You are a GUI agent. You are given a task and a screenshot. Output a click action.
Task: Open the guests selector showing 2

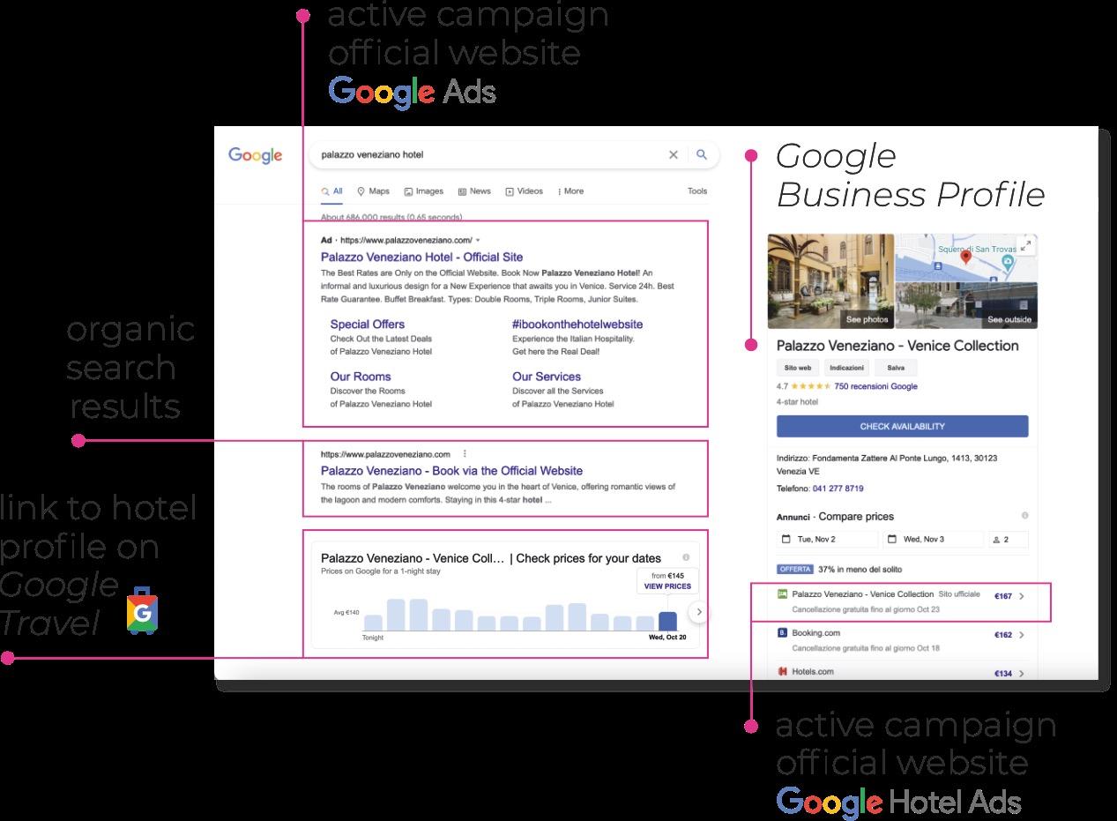[1008, 539]
